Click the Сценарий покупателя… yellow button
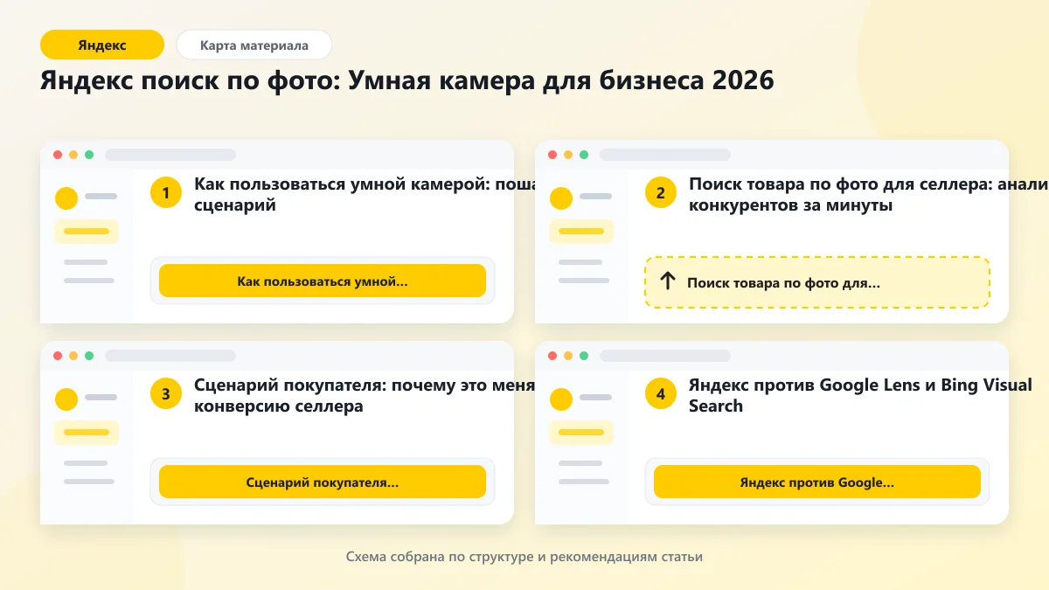1049x590 pixels. pyautogui.click(x=323, y=482)
